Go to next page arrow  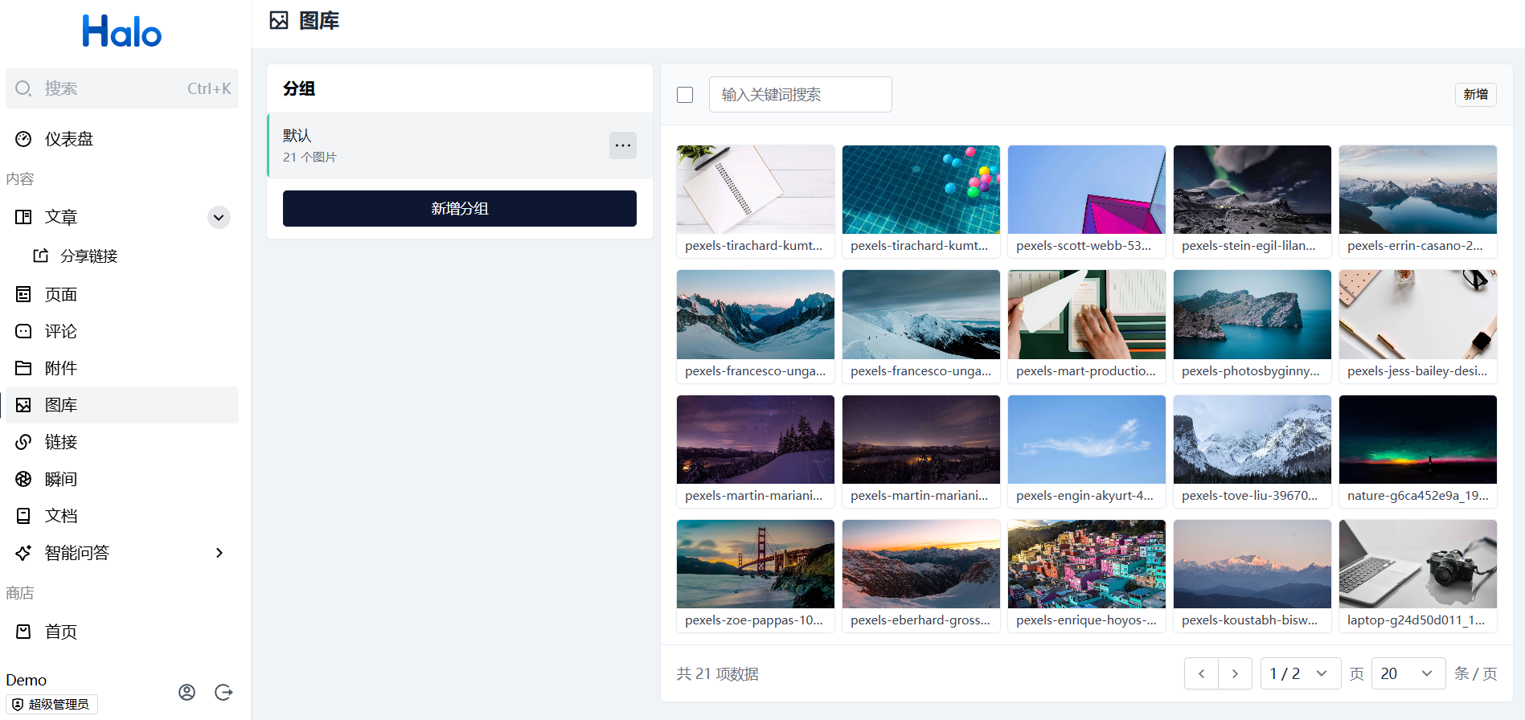[1235, 673]
